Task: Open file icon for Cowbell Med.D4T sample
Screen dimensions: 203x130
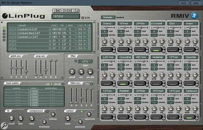Action: [x=12, y=33]
